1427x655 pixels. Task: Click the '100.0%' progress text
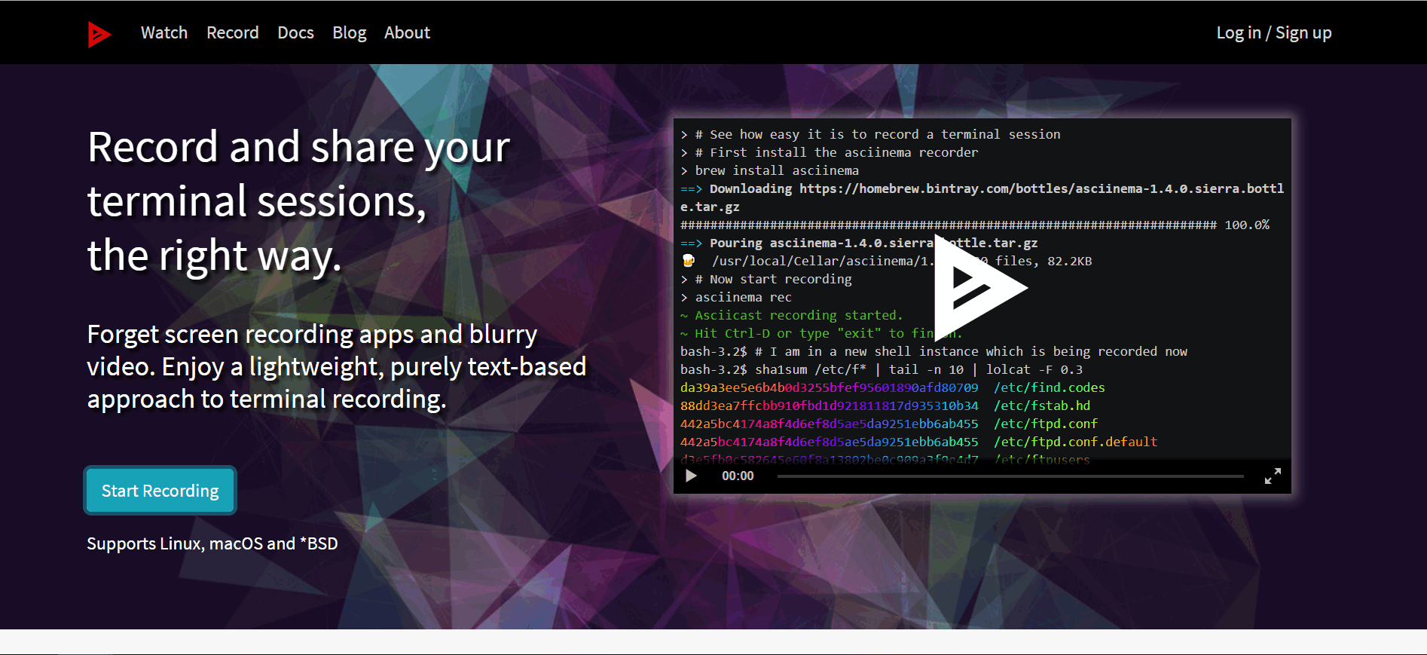[x=1247, y=225]
